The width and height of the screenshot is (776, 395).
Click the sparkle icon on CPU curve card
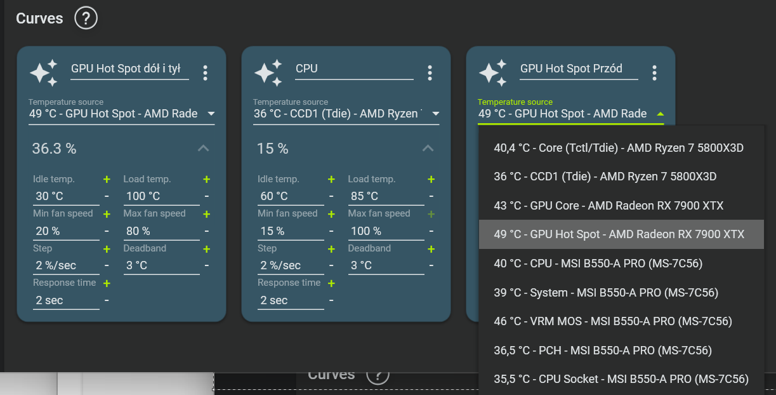pos(268,73)
